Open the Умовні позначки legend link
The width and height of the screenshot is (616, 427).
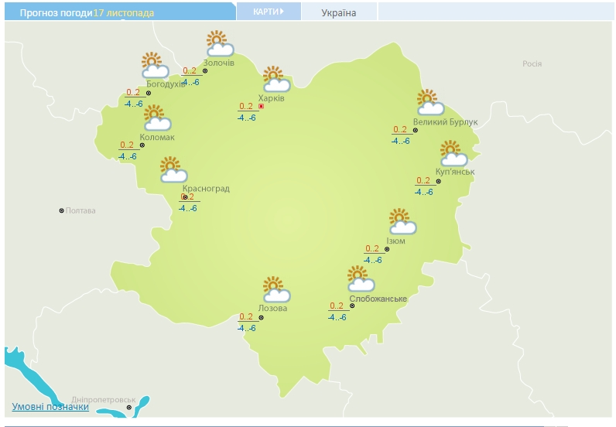click(50, 407)
